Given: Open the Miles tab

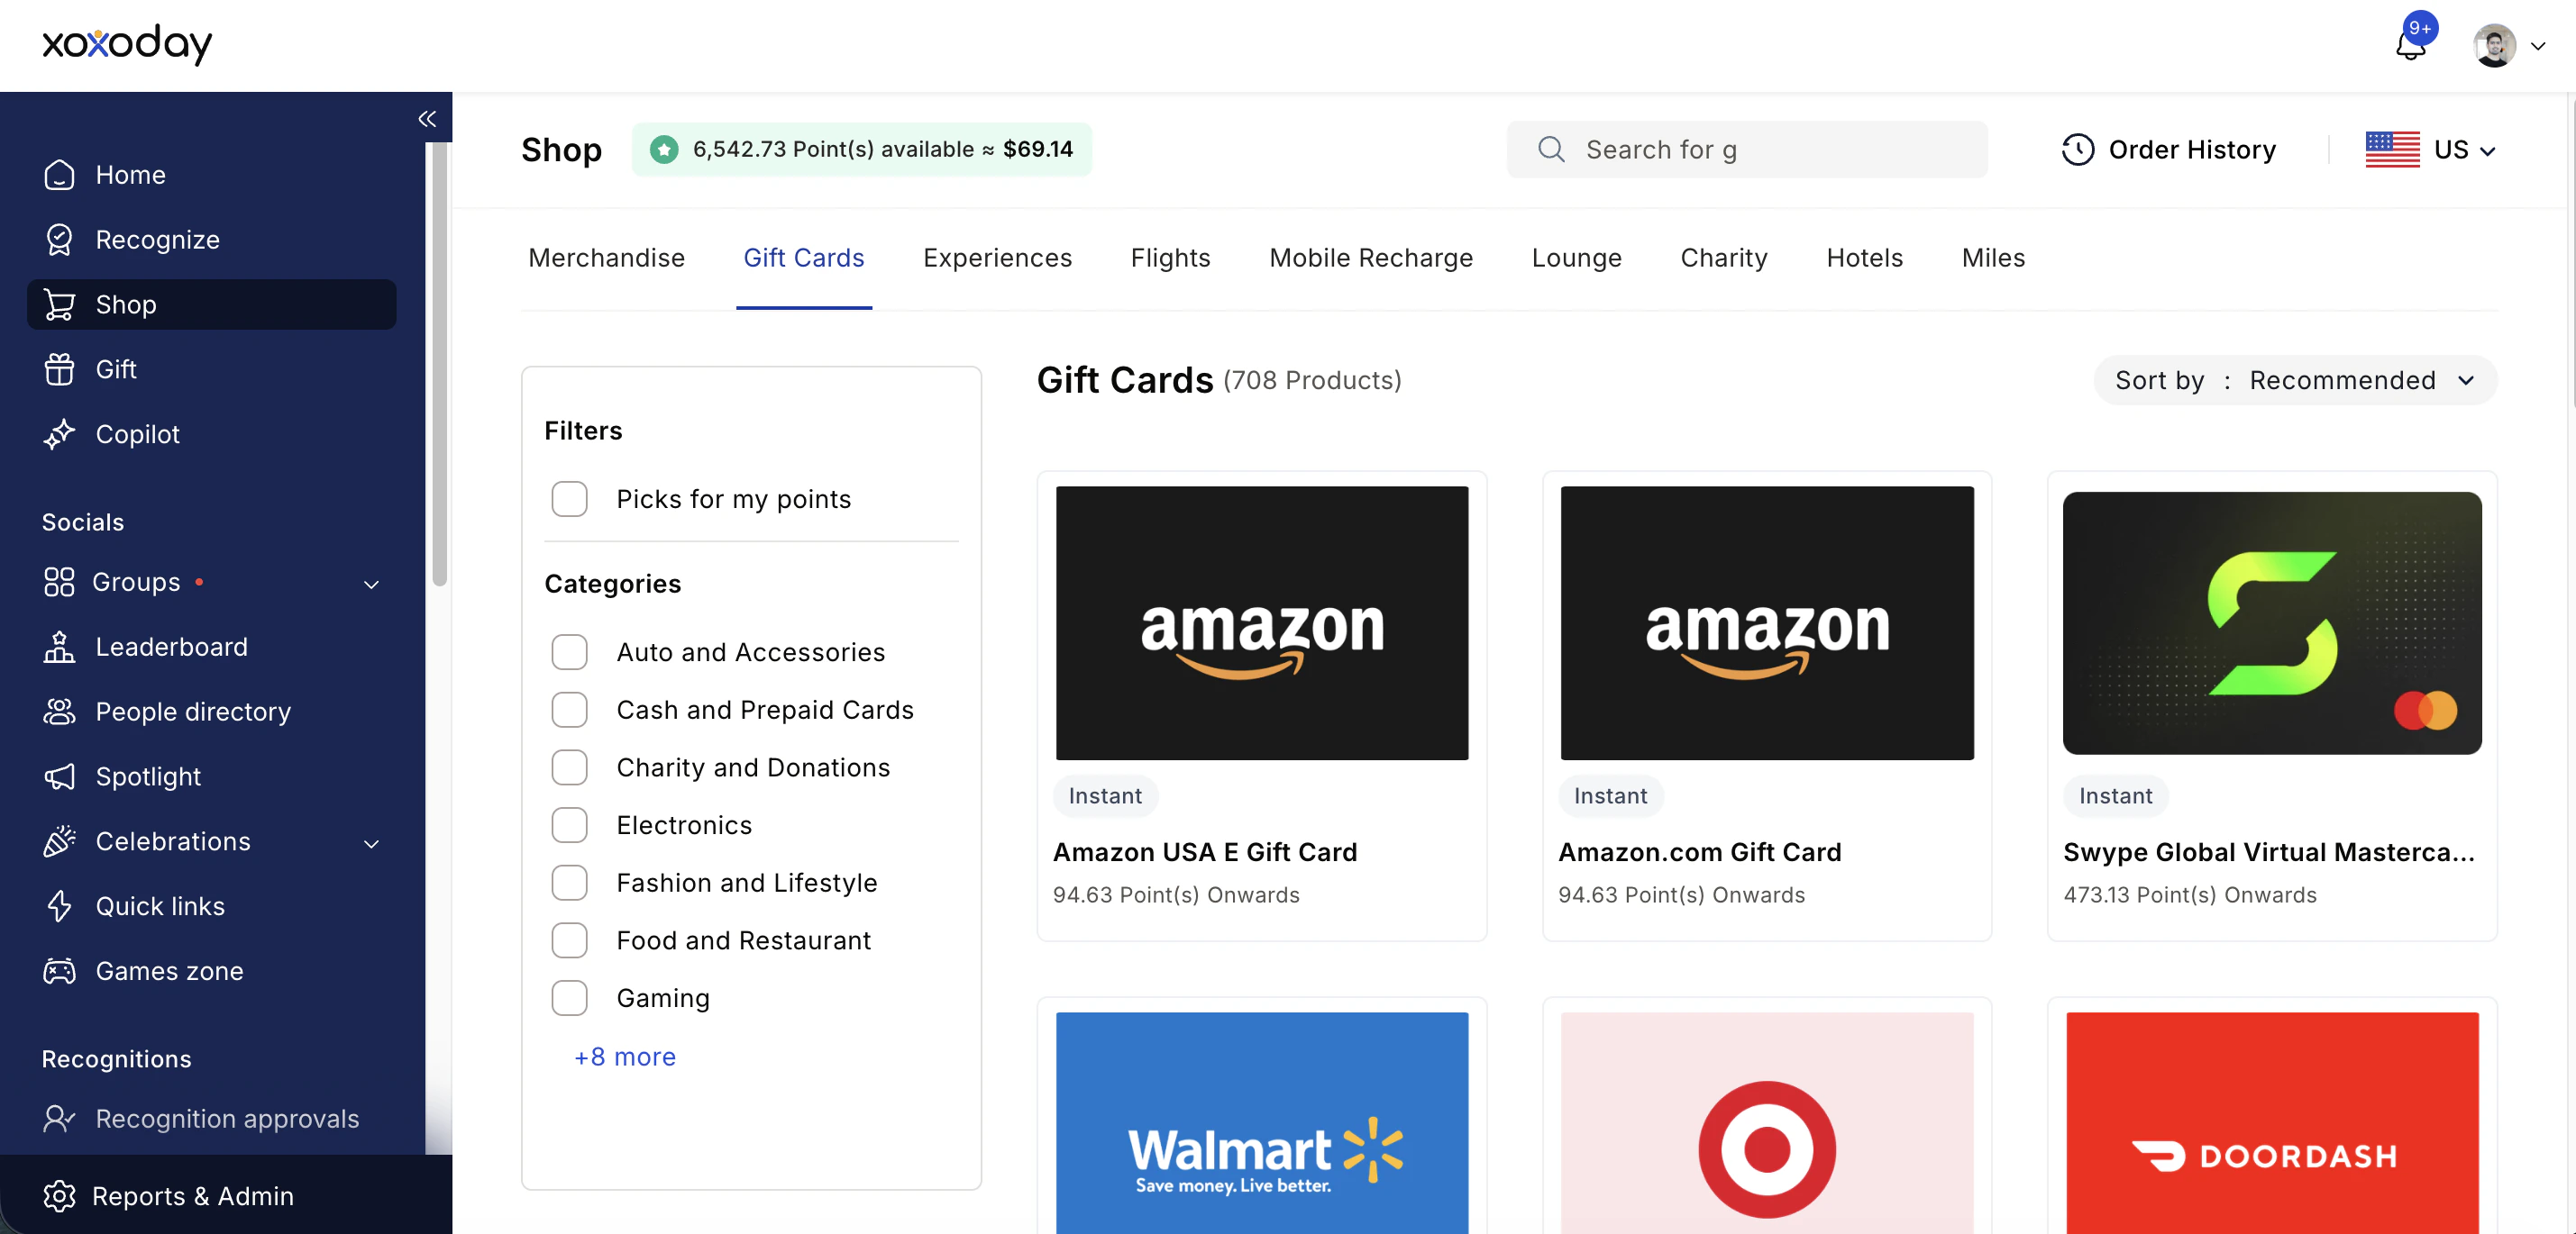Looking at the screenshot, I should coord(1993,258).
